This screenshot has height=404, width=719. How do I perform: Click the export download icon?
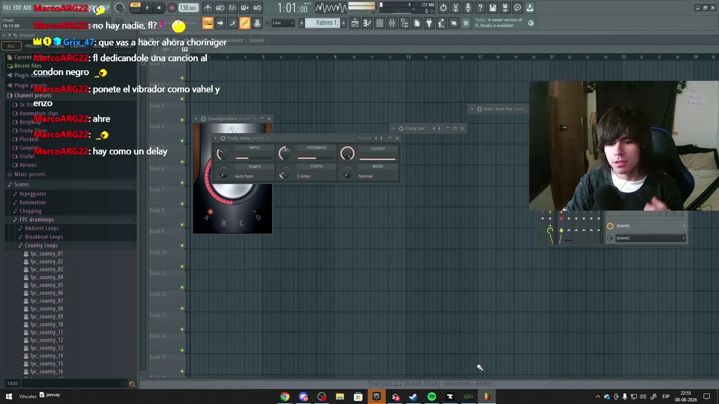click(530, 8)
